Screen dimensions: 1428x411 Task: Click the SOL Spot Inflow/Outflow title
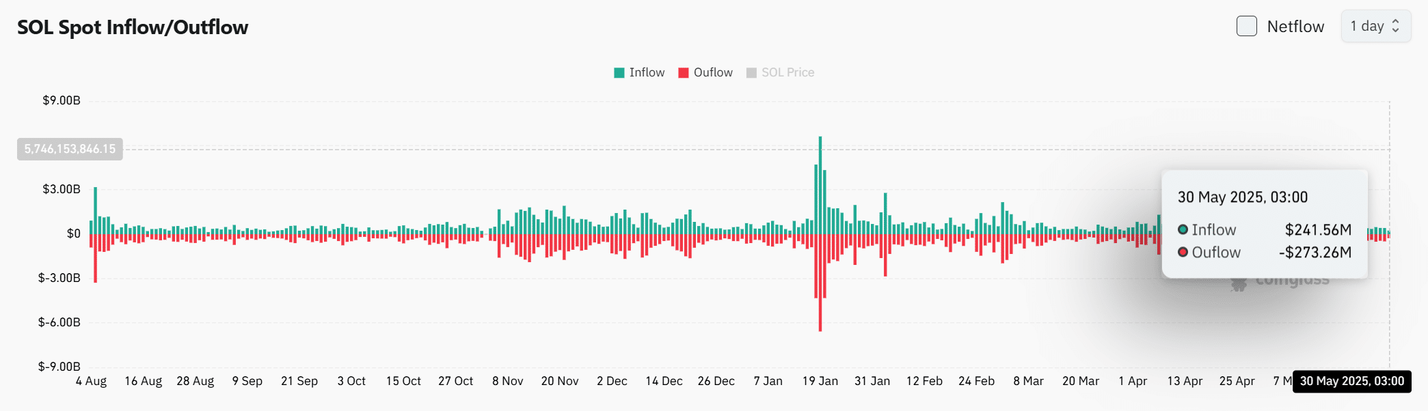point(133,27)
